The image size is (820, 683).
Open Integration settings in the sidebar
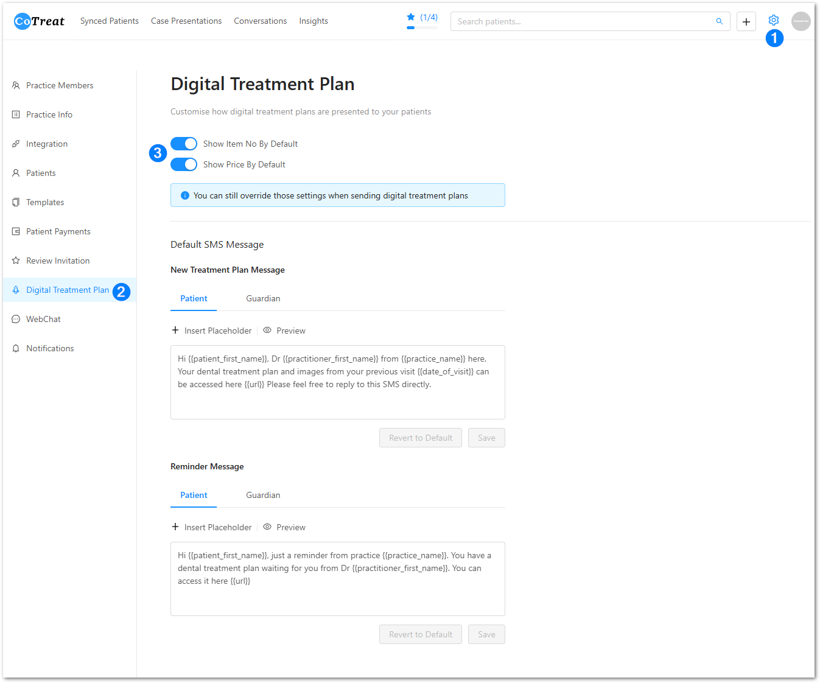click(47, 144)
